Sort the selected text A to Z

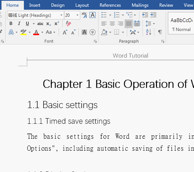click(148, 32)
